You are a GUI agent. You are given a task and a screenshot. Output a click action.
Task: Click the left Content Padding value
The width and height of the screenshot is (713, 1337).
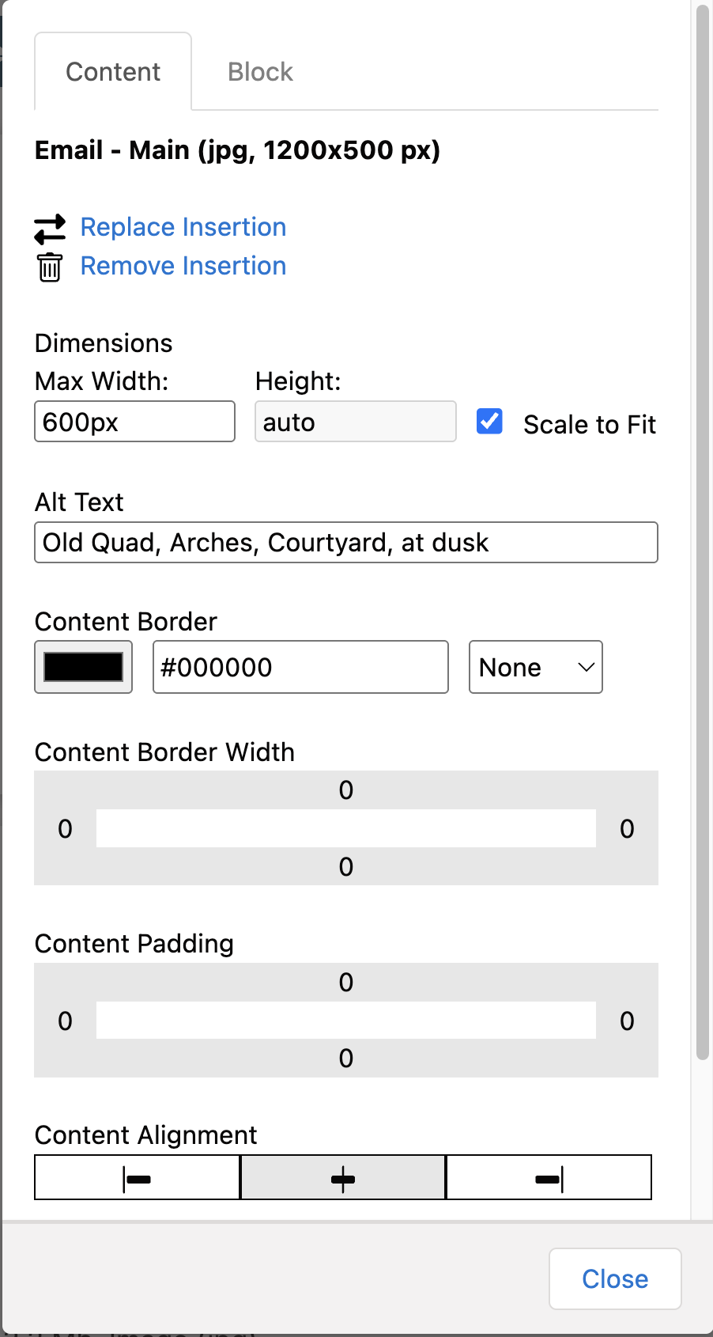pos(65,1021)
